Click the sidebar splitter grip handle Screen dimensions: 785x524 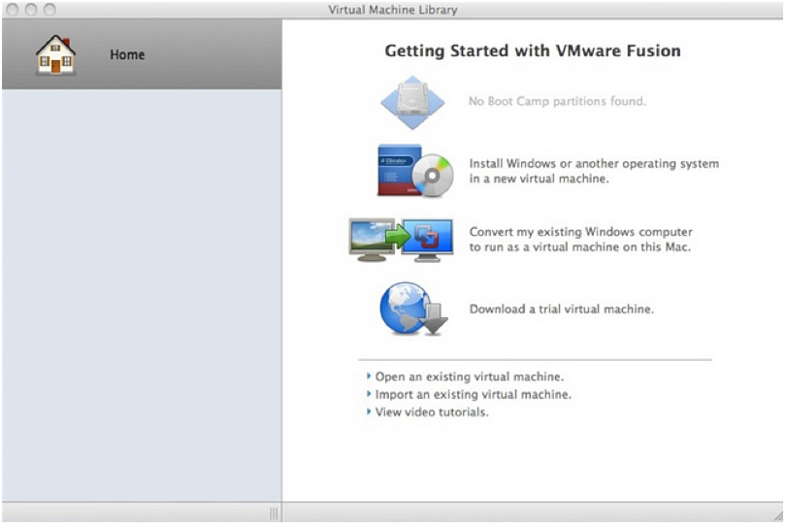coord(274,513)
